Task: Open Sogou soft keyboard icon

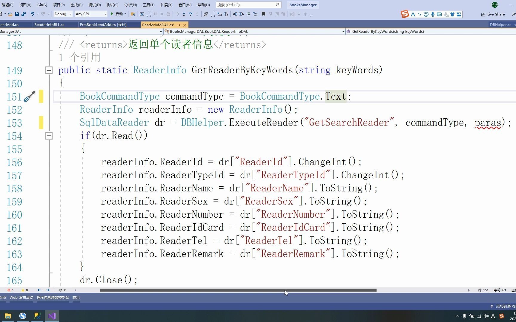Action: [x=439, y=14]
